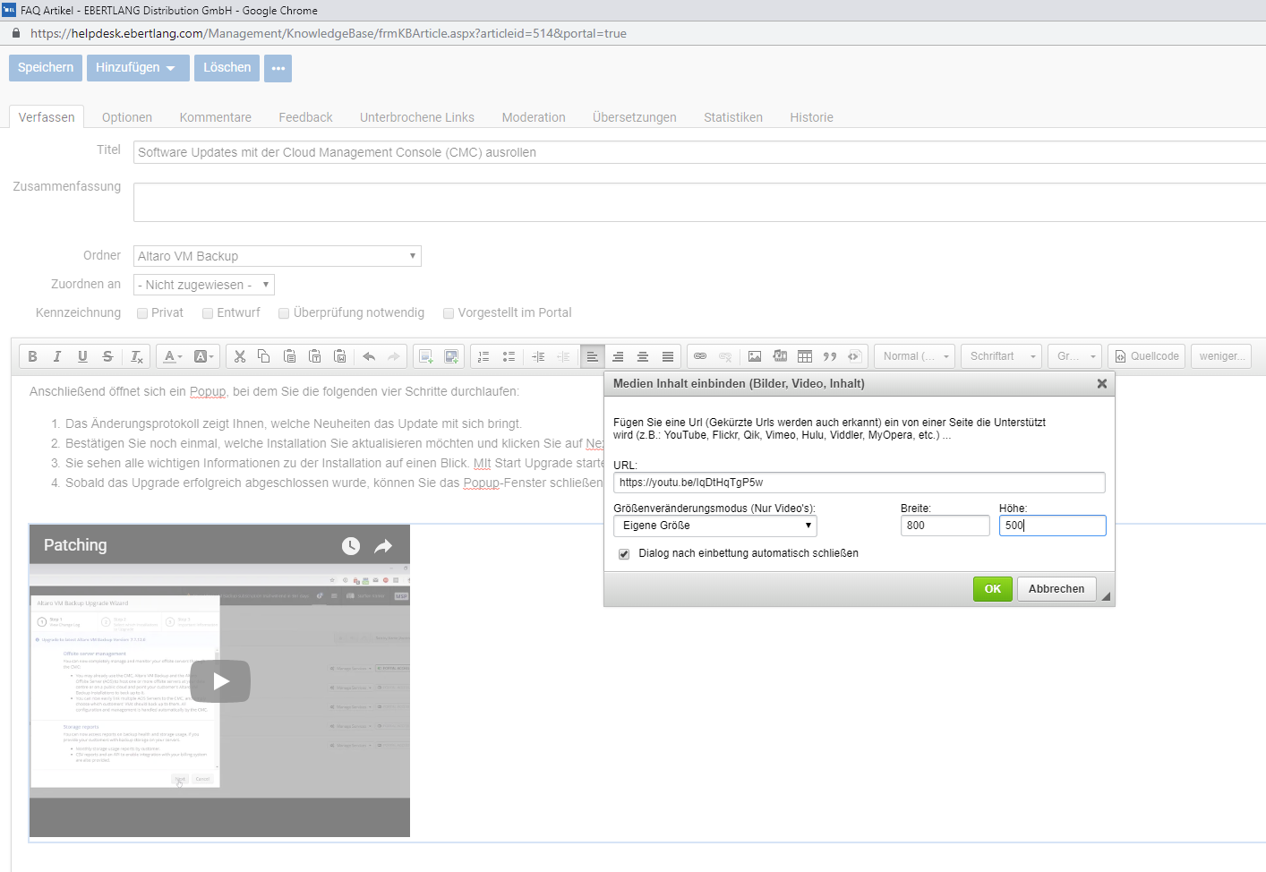
Task: Open the Ordner dropdown showing Altaro VM Backup
Action: click(277, 256)
